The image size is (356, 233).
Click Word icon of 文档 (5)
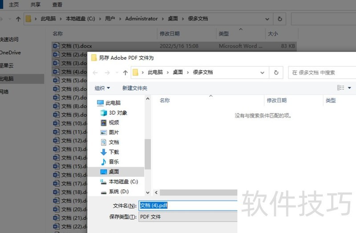point(56,80)
